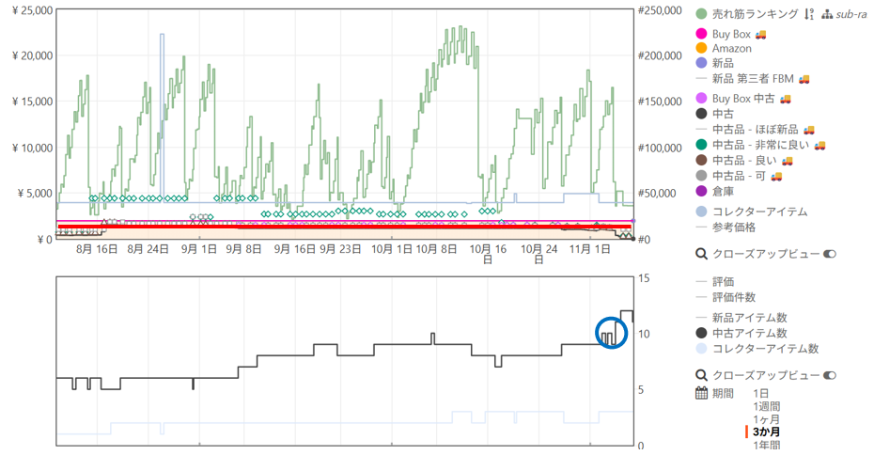Click the truck icon beside Buy Box
This screenshot has width=874, height=455.
[761, 34]
